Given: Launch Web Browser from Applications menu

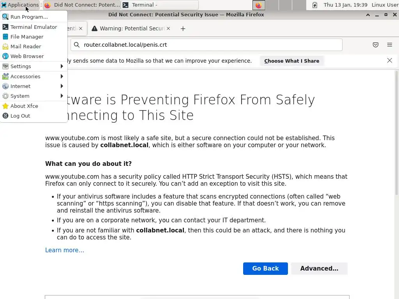Looking at the screenshot, I should pyautogui.click(x=27, y=56).
